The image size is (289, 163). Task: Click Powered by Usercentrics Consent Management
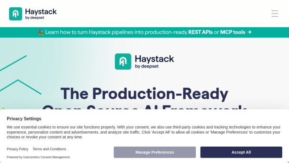coord(38,157)
